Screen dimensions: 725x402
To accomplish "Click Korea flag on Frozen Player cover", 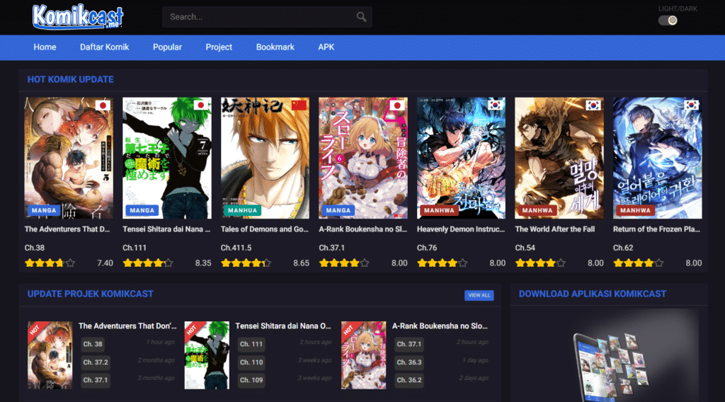I will pos(691,105).
